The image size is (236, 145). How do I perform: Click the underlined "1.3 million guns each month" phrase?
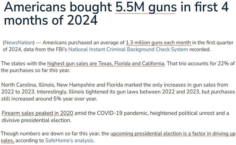click(x=158, y=43)
